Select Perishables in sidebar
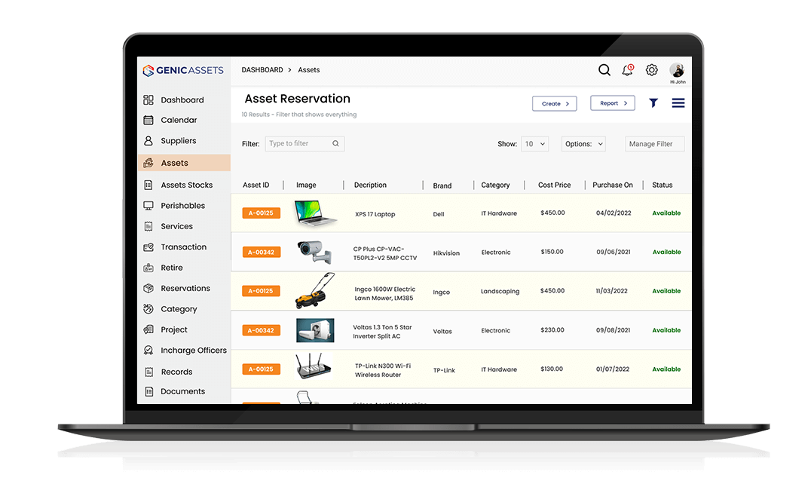Screen dimensions: 811x481 pos(182,205)
